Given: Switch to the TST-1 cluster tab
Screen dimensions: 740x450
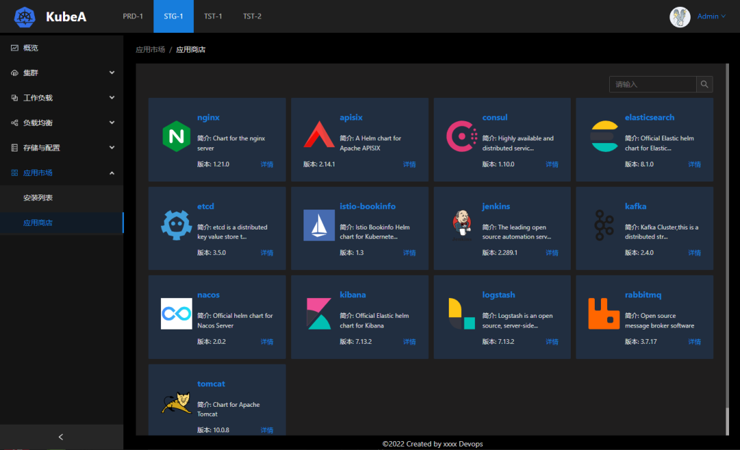Looking at the screenshot, I should [213, 16].
